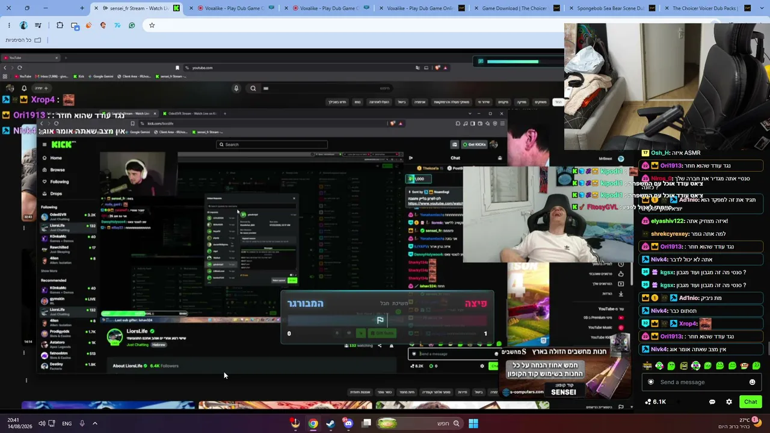The height and width of the screenshot is (433, 770).
Task: Open the volume control in system tray
Action: (x=42, y=423)
